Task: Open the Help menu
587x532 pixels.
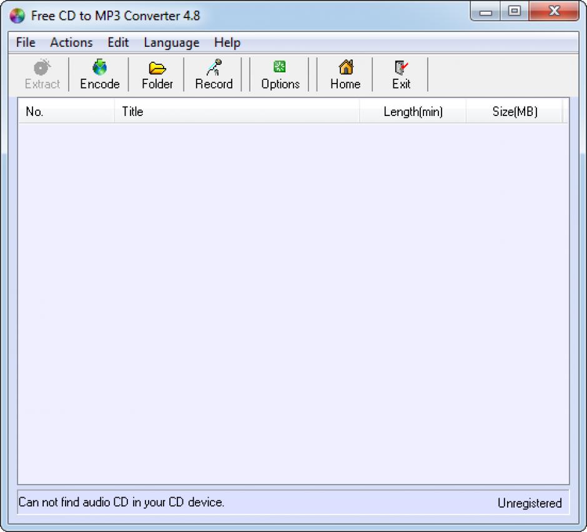Action: [227, 42]
